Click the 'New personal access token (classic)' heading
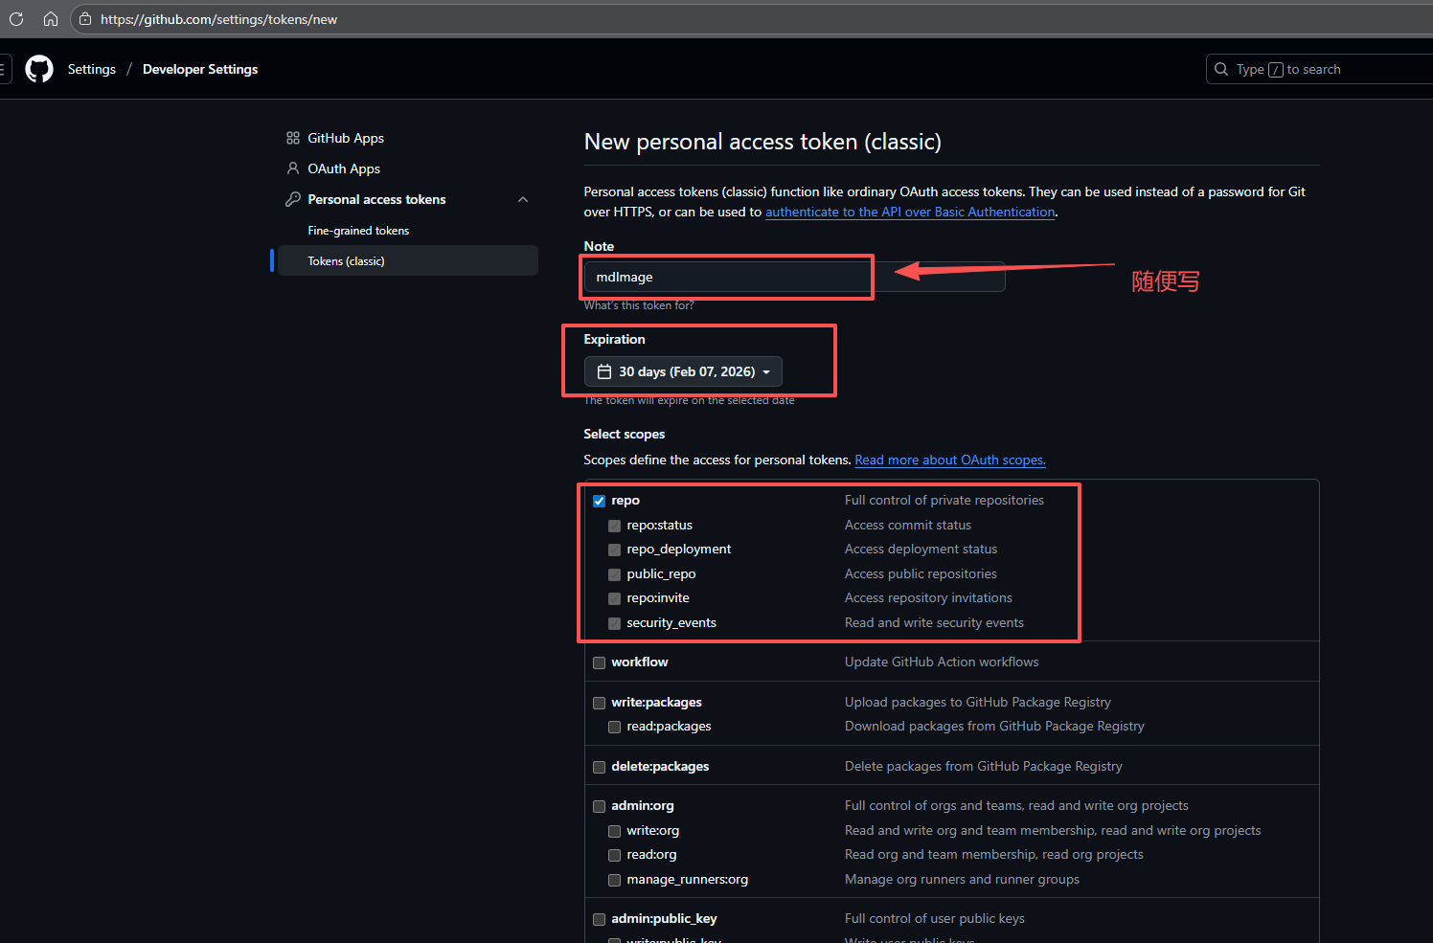Screen dimensions: 1433x943 click(x=762, y=142)
